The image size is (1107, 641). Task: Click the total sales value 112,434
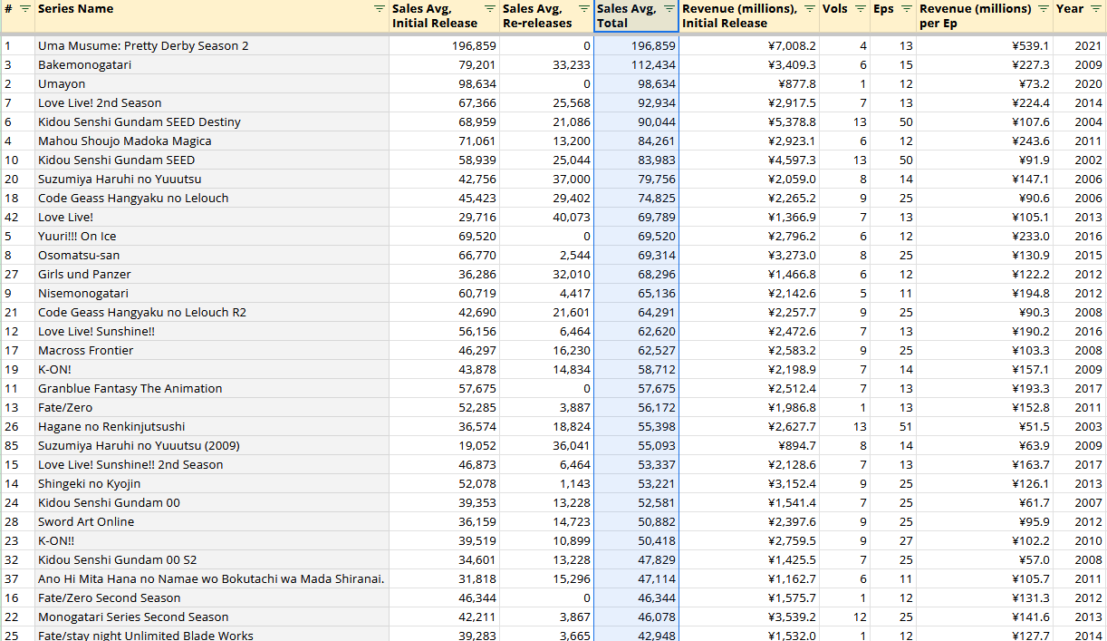point(636,64)
